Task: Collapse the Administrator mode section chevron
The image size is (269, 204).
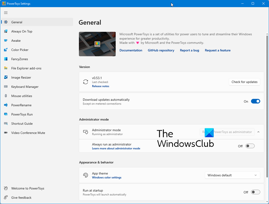Action: (258, 132)
